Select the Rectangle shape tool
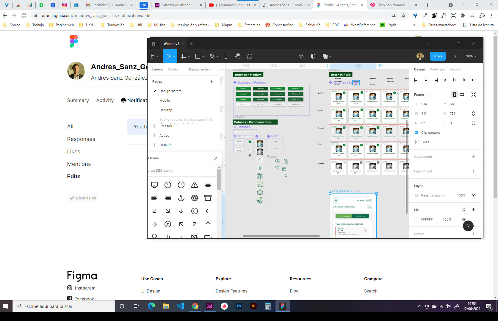 click(198, 56)
